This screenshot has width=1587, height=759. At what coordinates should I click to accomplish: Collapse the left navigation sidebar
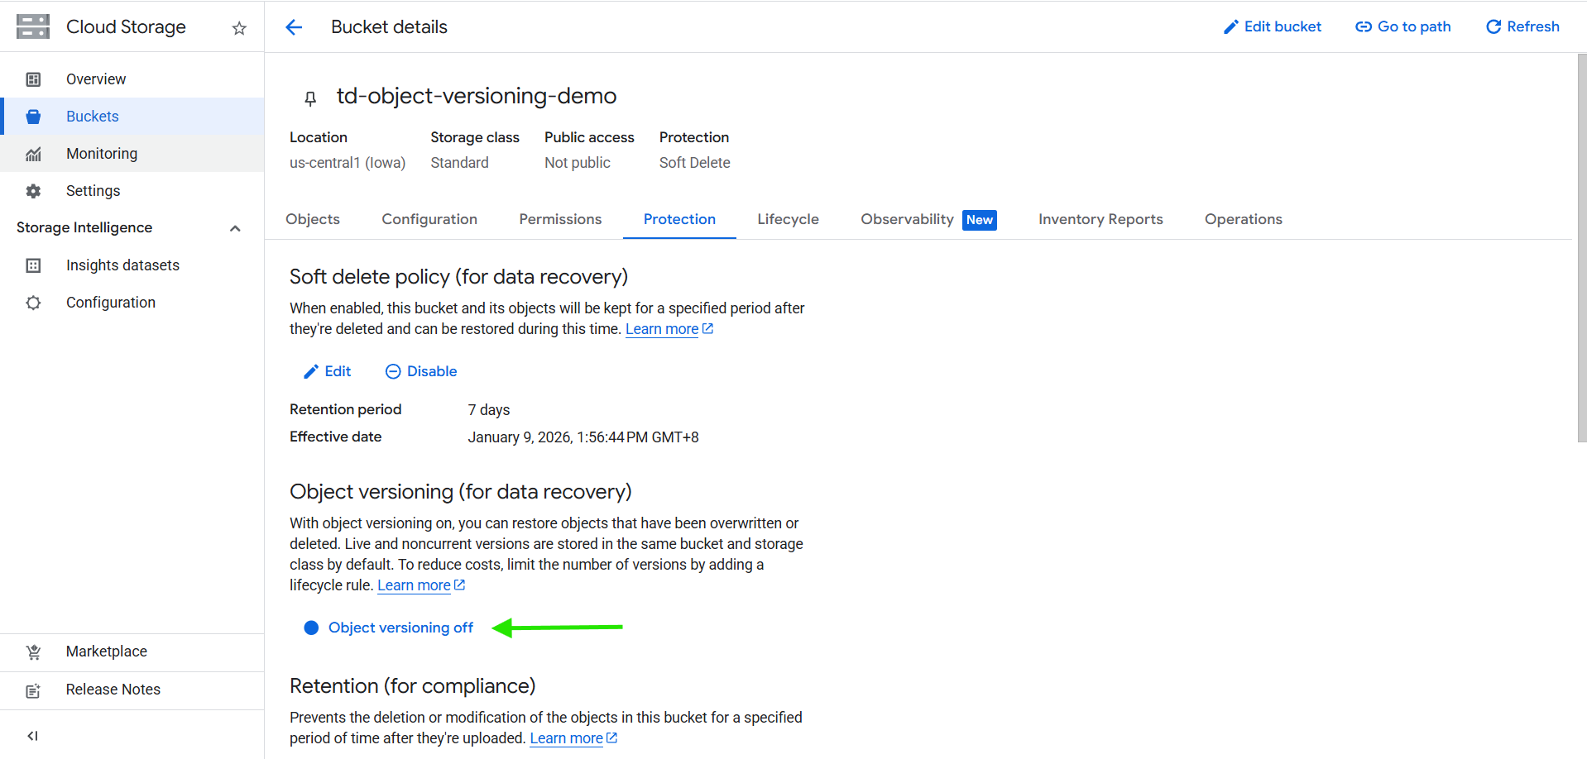[33, 736]
